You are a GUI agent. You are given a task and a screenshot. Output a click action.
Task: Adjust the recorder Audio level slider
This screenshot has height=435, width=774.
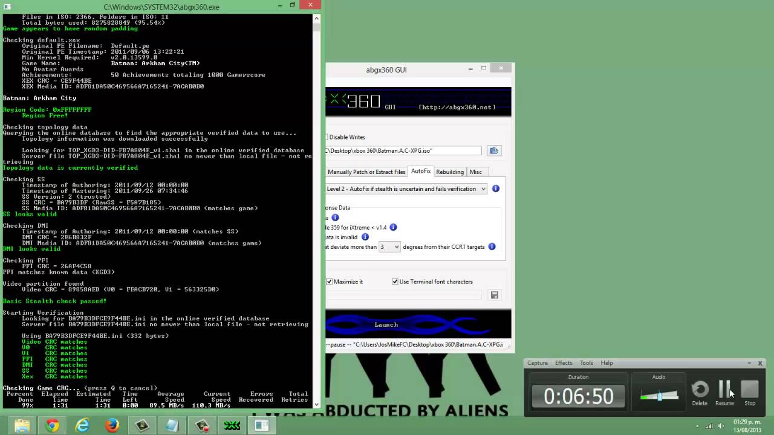[x=659, y=396]
